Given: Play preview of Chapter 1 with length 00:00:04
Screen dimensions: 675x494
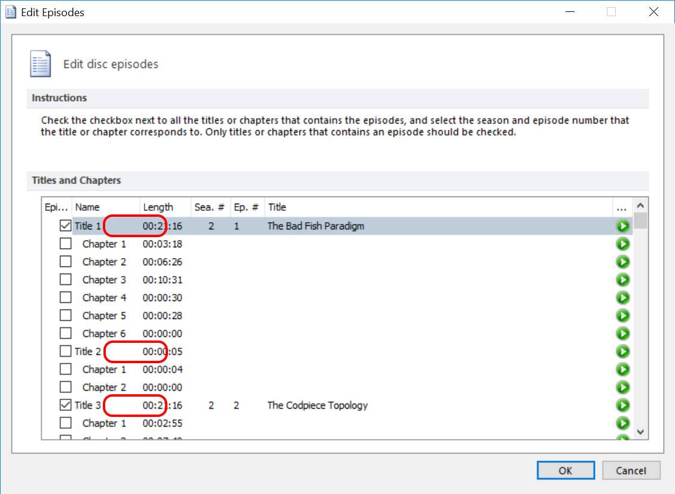Looking at the screenshot, I should (x=622, y=369).
